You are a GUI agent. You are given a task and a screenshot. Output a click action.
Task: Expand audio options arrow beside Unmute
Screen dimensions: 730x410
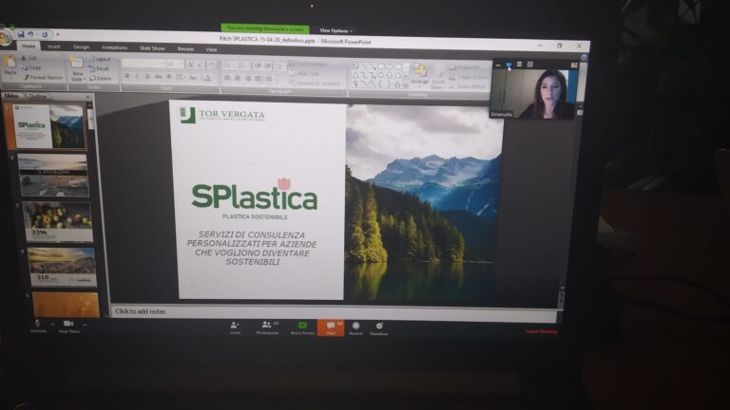click(x=52, y=324)
